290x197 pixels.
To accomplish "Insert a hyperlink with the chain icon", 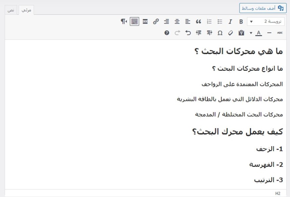I will pyautogui.click(x=156, y=22).
